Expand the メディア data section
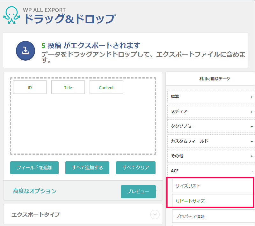 click(211, 111)
